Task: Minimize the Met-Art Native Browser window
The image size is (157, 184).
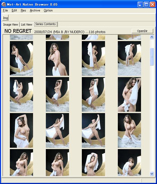Action: coord(140,5)
